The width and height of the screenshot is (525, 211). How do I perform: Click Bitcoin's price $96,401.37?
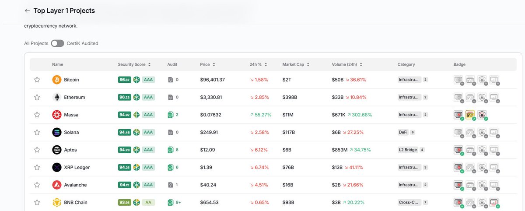pyautogui.click(x=212, y=80)
